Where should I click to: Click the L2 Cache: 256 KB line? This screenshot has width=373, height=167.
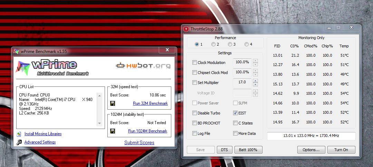[x=34, y=113]
